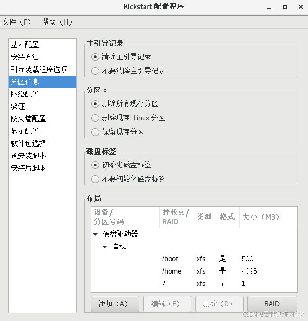The height and width of the screenshot is (321, 308).
Task: Click the 类型 column header
Action: click(205, 217)
